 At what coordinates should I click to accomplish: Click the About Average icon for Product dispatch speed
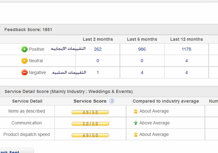point(135,135)
